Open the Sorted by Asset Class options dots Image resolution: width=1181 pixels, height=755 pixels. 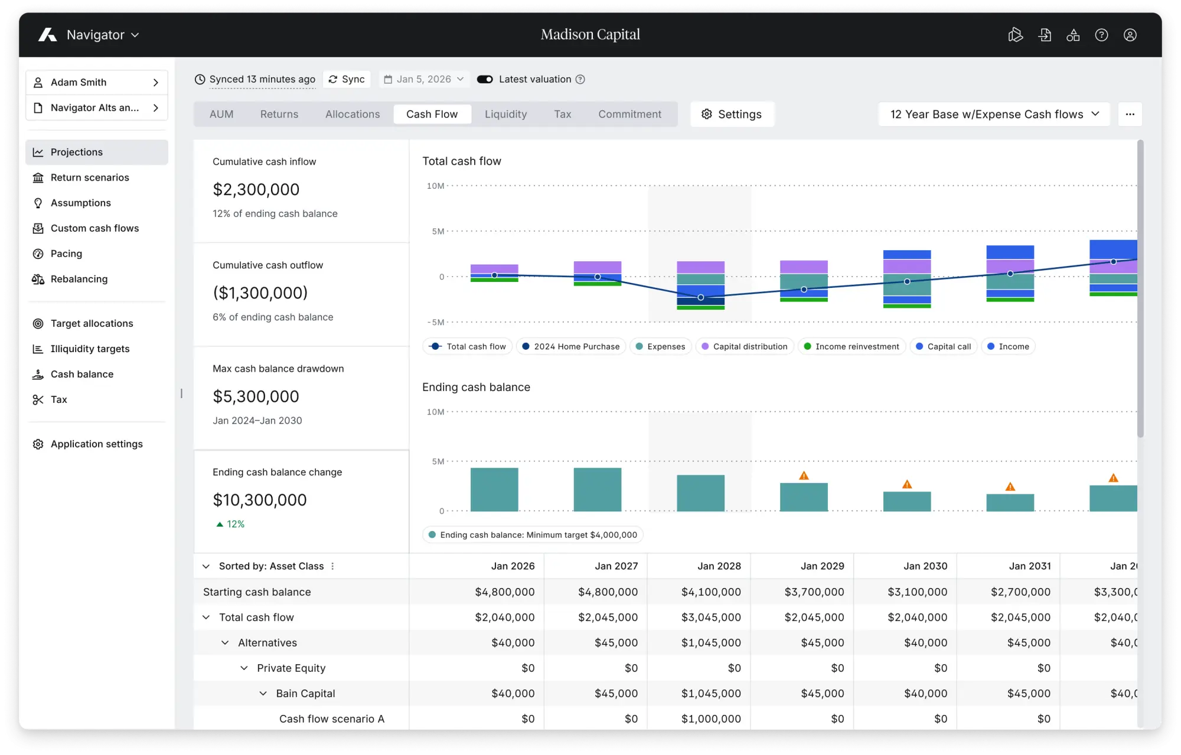coord(333,566)
